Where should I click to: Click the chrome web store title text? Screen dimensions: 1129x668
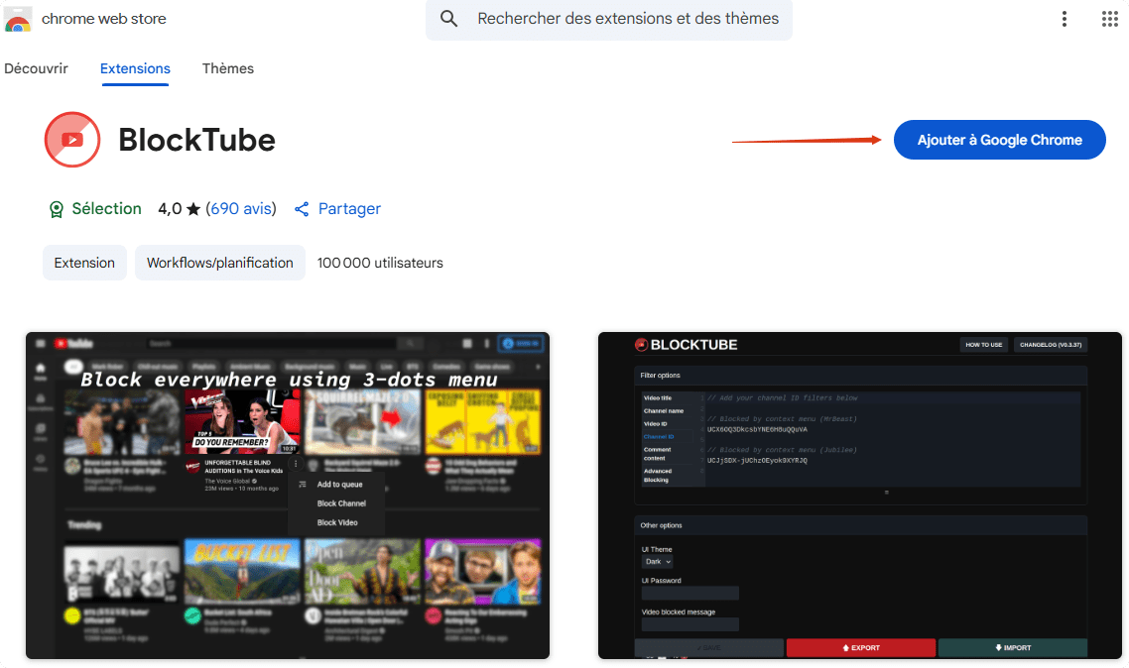pyautogui.click(x=104, y=19)
